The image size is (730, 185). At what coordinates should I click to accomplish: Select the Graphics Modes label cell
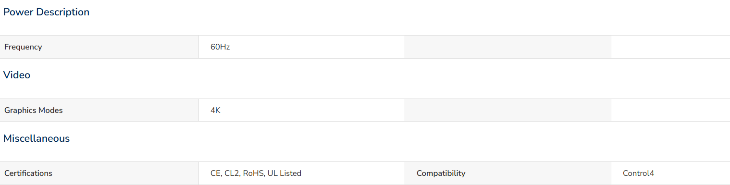click(99, 110)
